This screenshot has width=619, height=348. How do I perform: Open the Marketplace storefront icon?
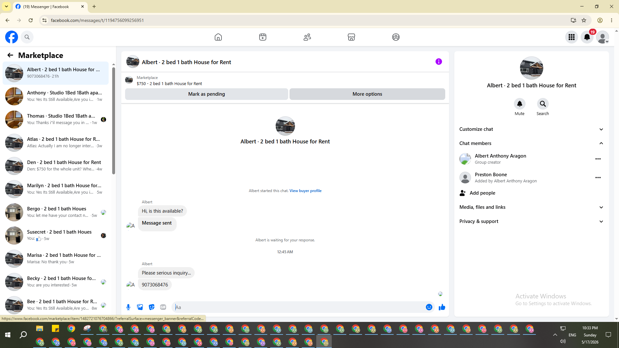pyautogui.click(x=351, y=37)
